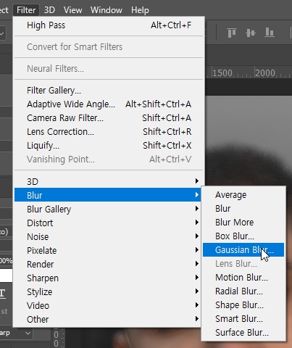This screenshot has height=348, width=292.
Task: Open the Liquify filter
Action: coord(109,146)
